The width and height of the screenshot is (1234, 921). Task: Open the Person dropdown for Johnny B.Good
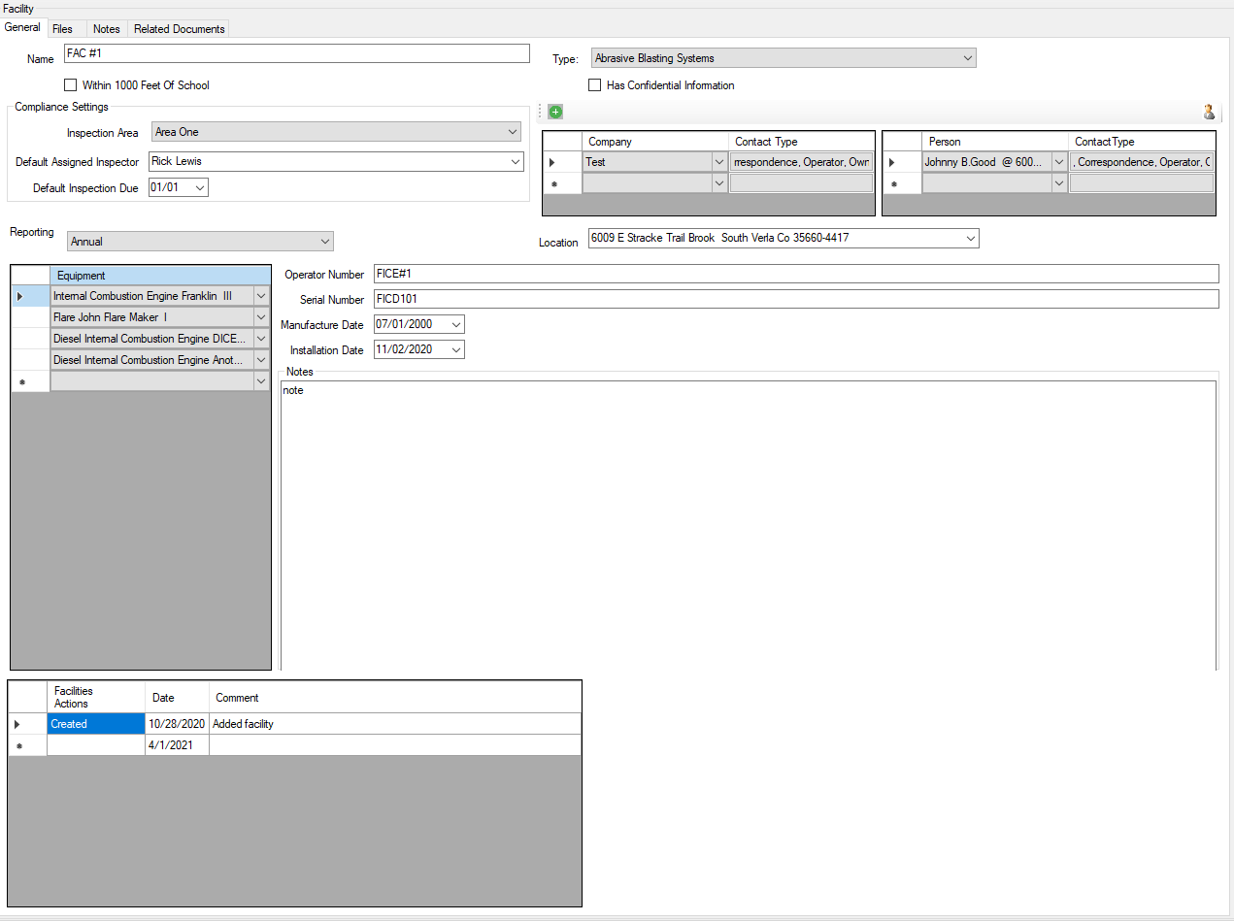click(x=1058, y=161)
